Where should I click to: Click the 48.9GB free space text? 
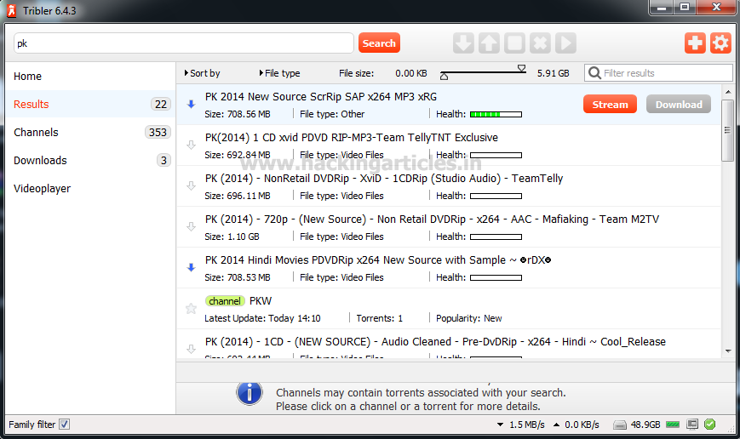coord(645,425)
